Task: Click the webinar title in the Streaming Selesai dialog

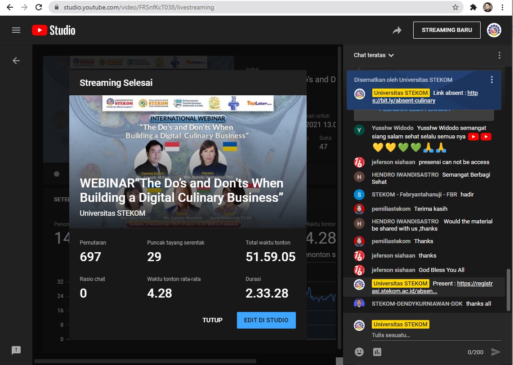Action: (x=182, y=190)
